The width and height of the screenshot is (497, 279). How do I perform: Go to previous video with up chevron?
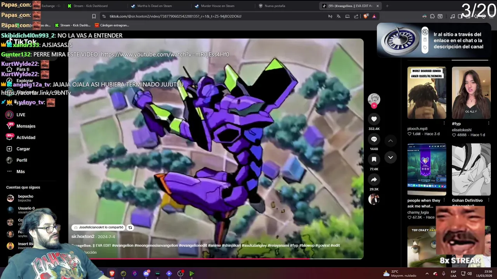coord(391,141)
